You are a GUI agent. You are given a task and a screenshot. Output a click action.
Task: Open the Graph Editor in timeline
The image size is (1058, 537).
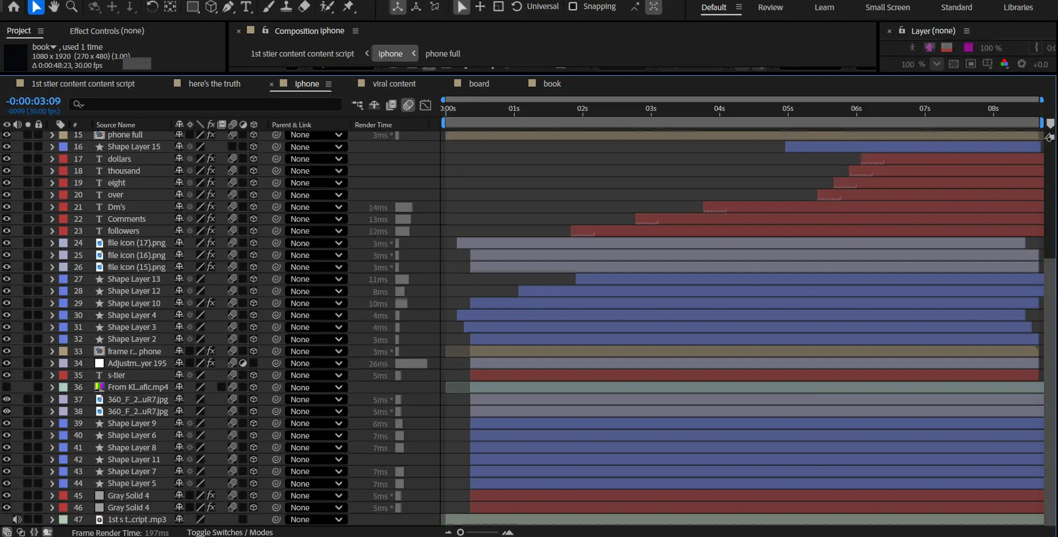click(425, 105)
